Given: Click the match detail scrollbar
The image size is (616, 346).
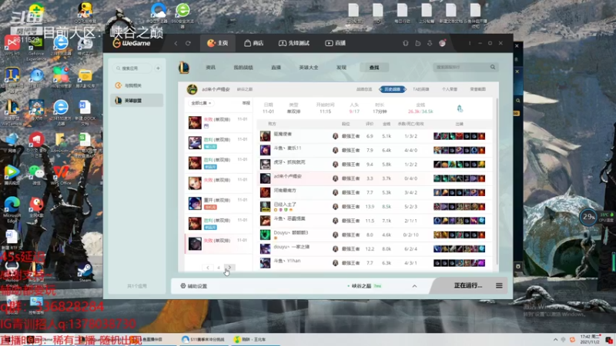Looking at the screenshot, I should point(497,182).
